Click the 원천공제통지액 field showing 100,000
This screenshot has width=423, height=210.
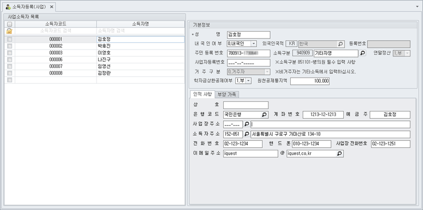[x=310, y=81]
